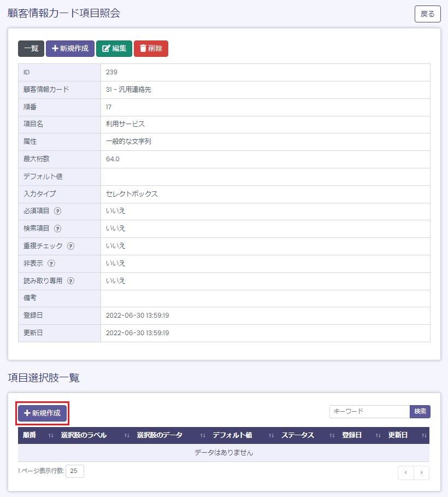Create new option in 項目選択肢一覧
The width and height of the screenshot is (448, 497).
(43, 413)
